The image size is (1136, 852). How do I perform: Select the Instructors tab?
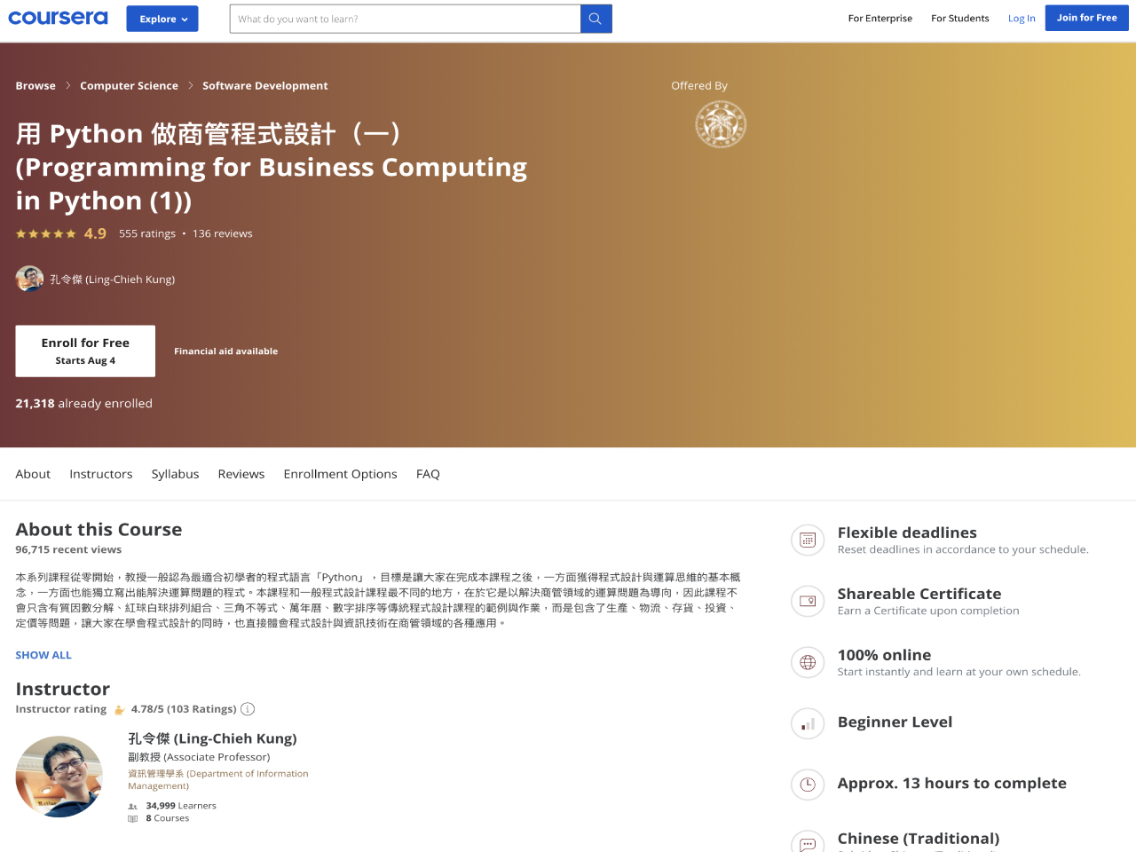click(101, 474)
